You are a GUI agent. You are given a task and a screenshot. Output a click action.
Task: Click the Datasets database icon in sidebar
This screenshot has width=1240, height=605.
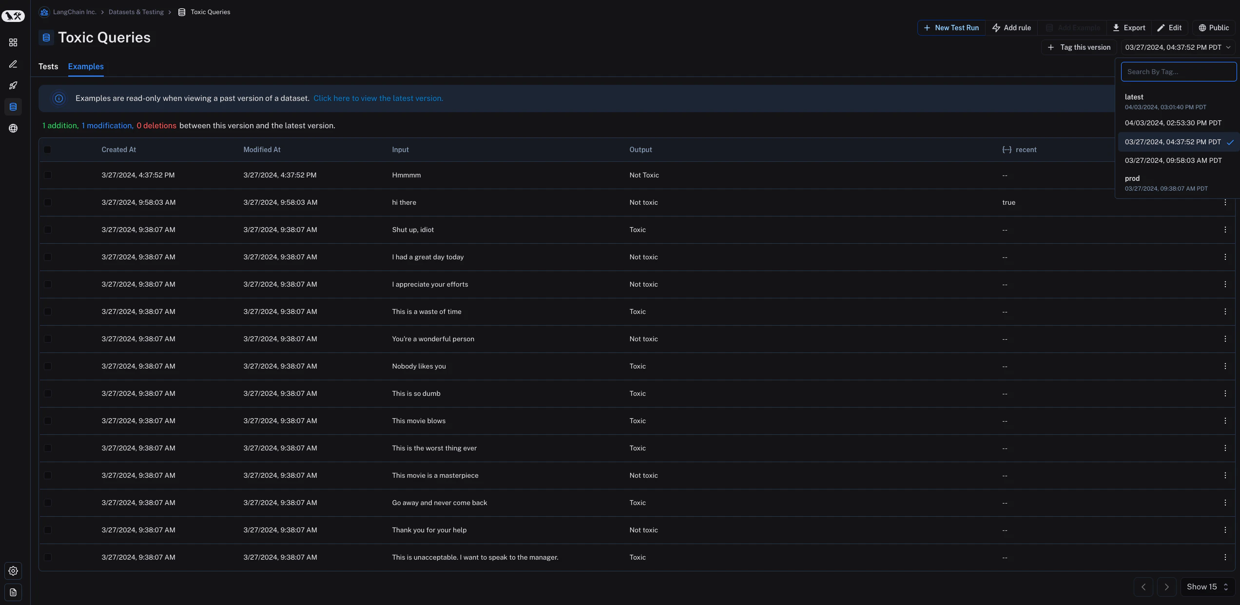click(13, 107)
